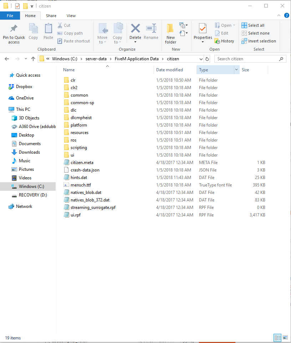Select the mensch.ttf font file
This screenshot has width=291, height=343.
coord(81,185)
